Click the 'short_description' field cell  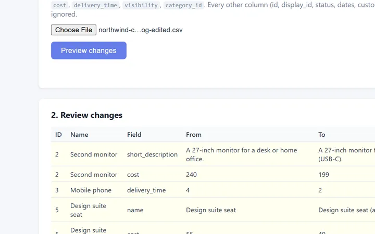(152, 154)
